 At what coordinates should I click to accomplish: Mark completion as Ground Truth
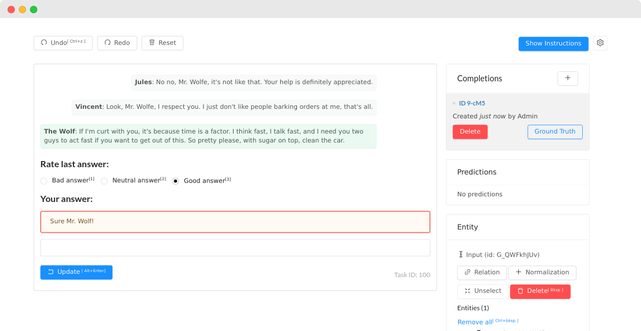pos(555,132)
